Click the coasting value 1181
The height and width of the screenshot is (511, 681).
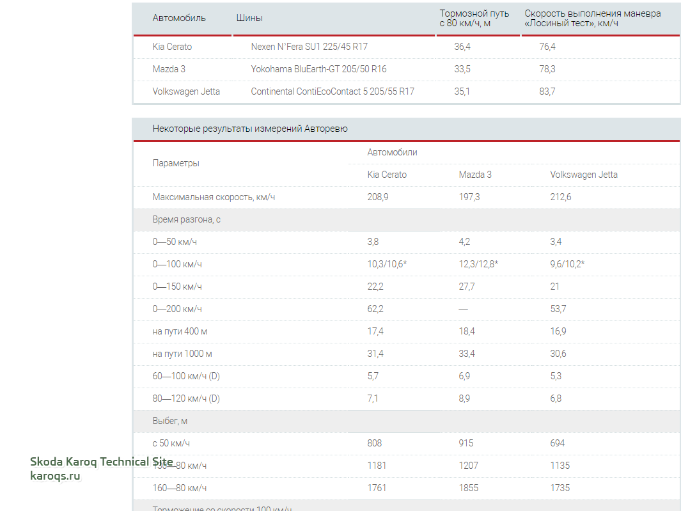[x=377, y=466]
